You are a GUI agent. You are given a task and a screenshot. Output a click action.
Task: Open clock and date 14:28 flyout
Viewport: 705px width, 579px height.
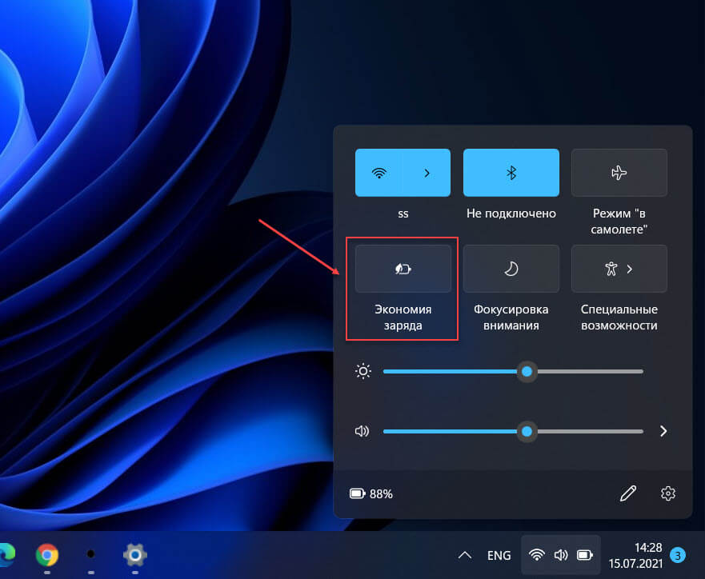tap(635, 555)
